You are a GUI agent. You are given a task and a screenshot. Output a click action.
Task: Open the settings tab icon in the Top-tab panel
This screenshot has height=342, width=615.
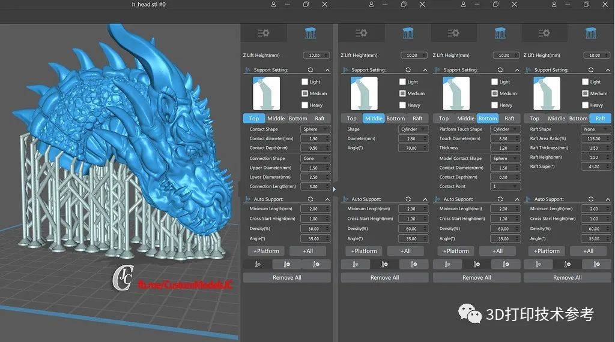(x=263, y=33)
